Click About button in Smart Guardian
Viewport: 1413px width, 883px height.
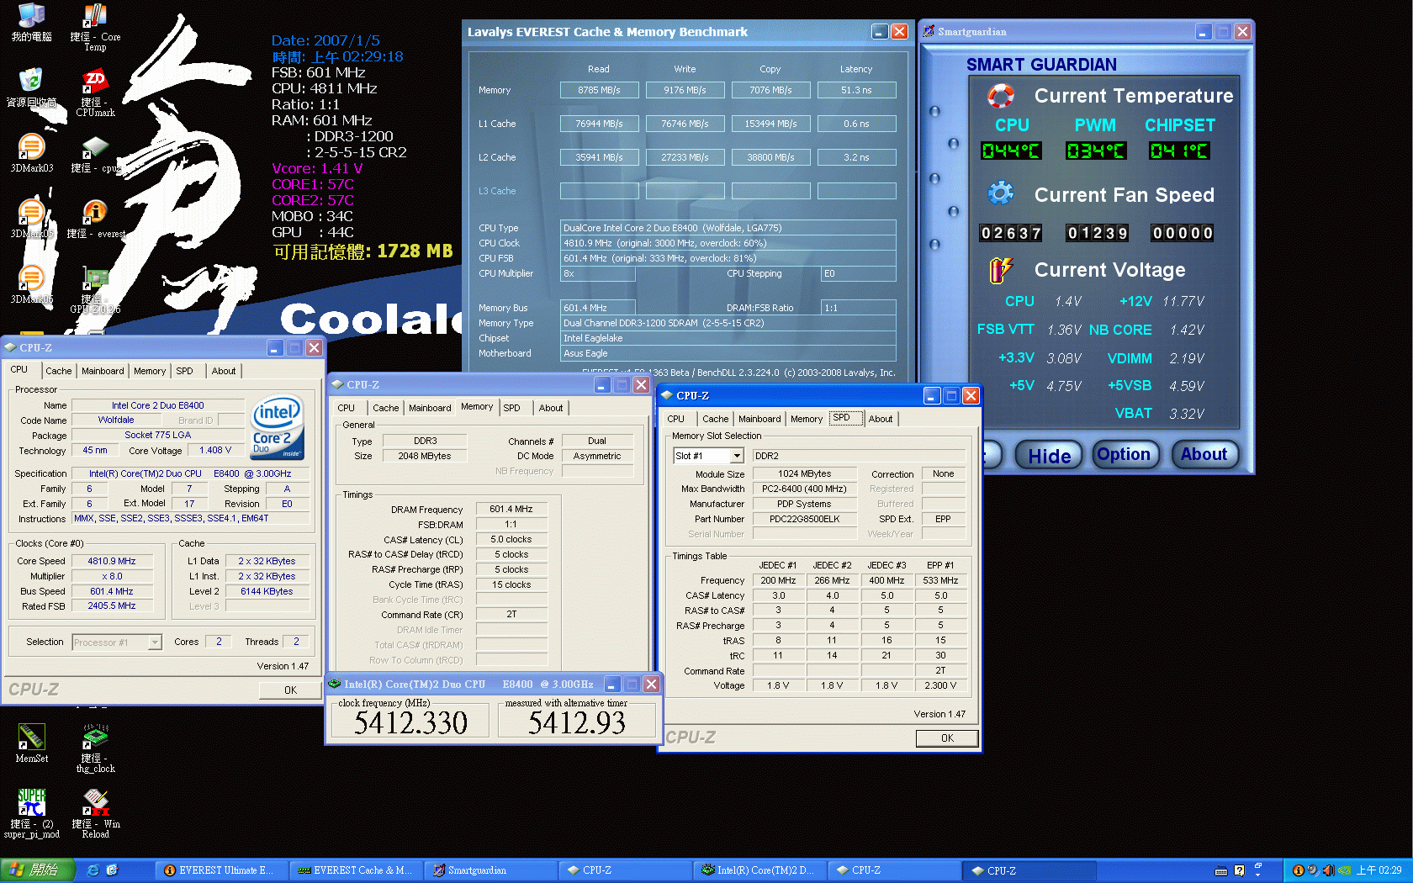[1204, 454]
